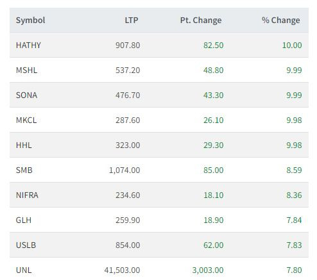
Task: Select the GLH percent change 7.84
Action: click(x=294, y=220)
